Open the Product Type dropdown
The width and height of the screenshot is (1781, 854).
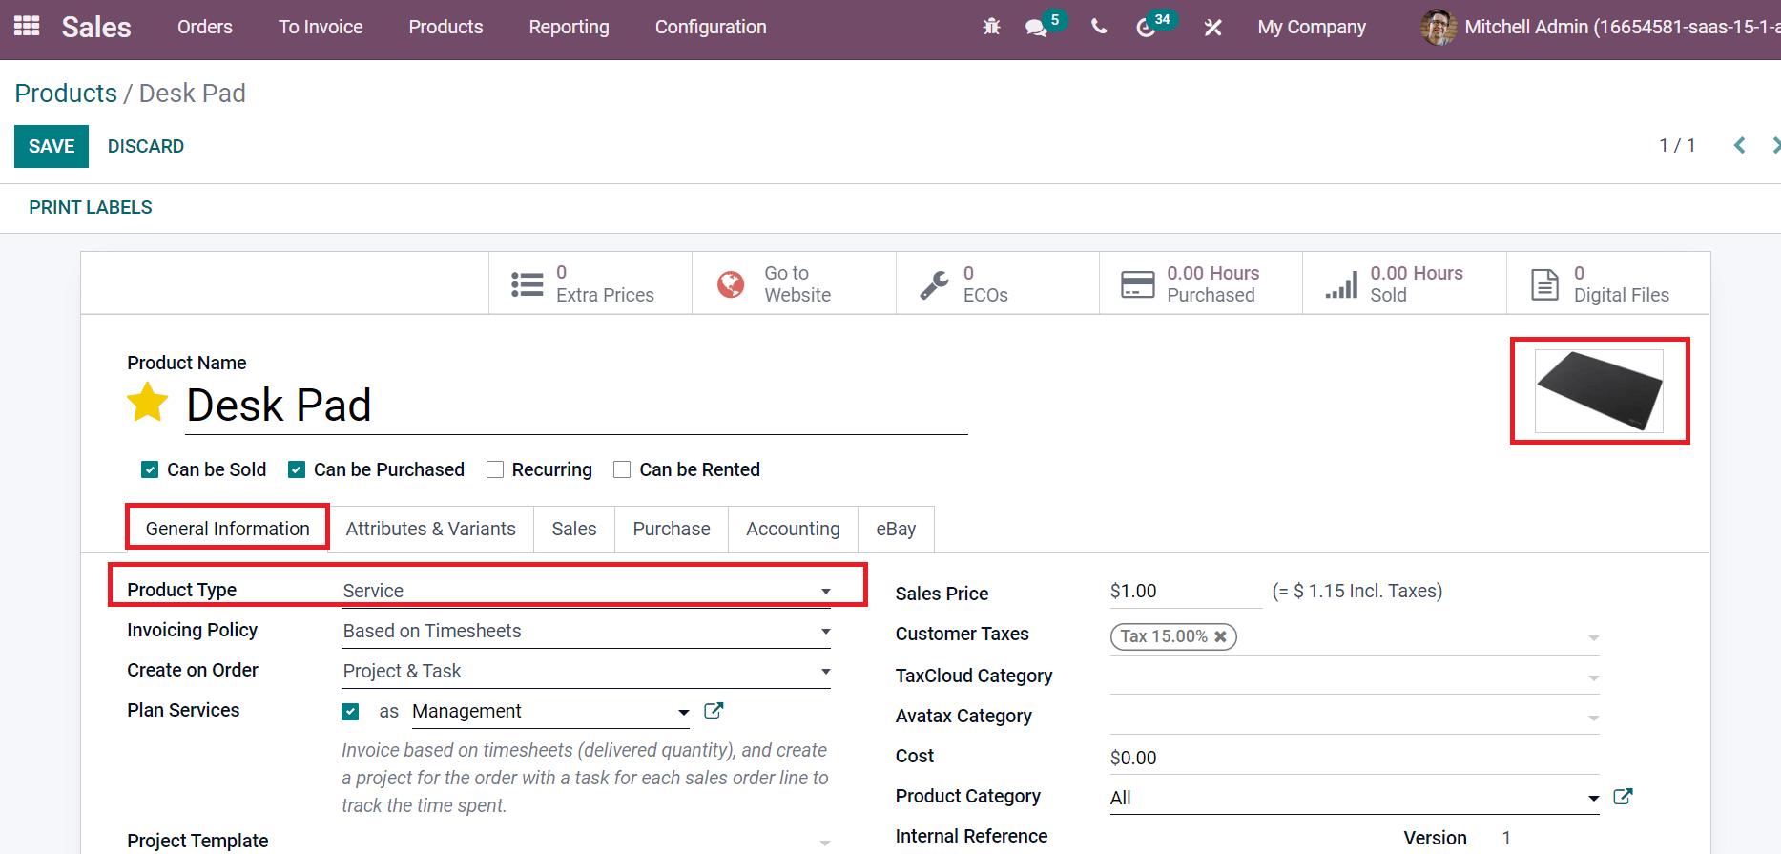587,591
